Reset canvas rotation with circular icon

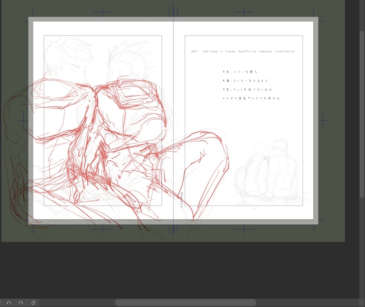(33, 302)
